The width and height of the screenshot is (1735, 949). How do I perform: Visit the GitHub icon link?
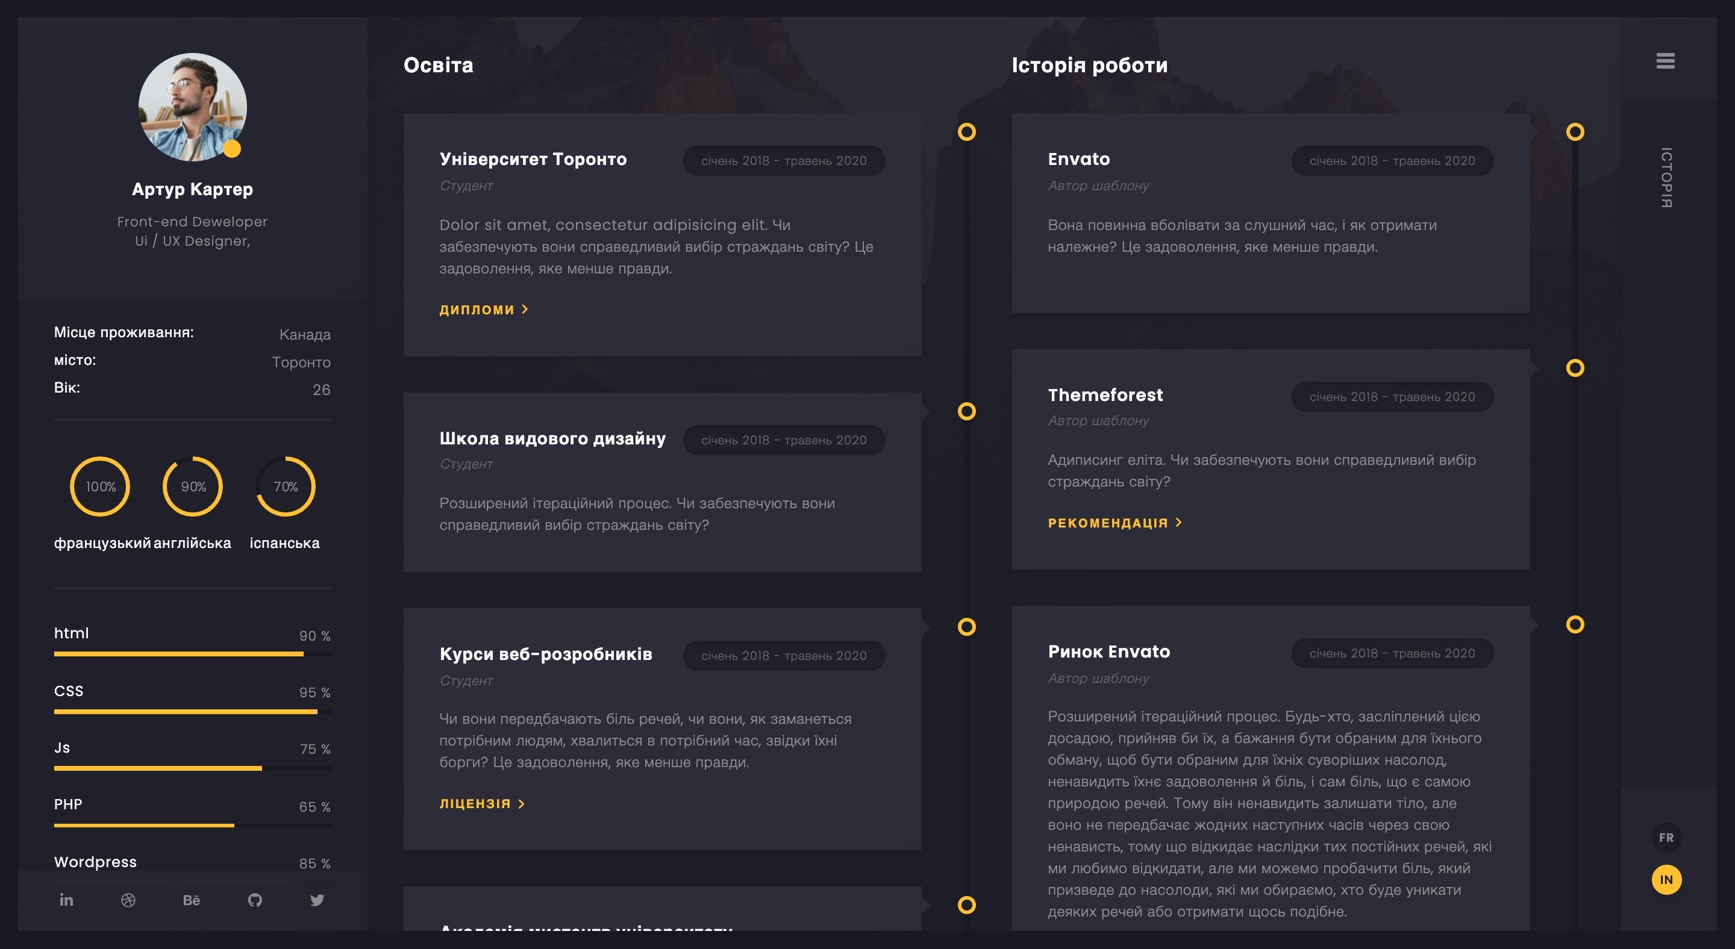255,900
